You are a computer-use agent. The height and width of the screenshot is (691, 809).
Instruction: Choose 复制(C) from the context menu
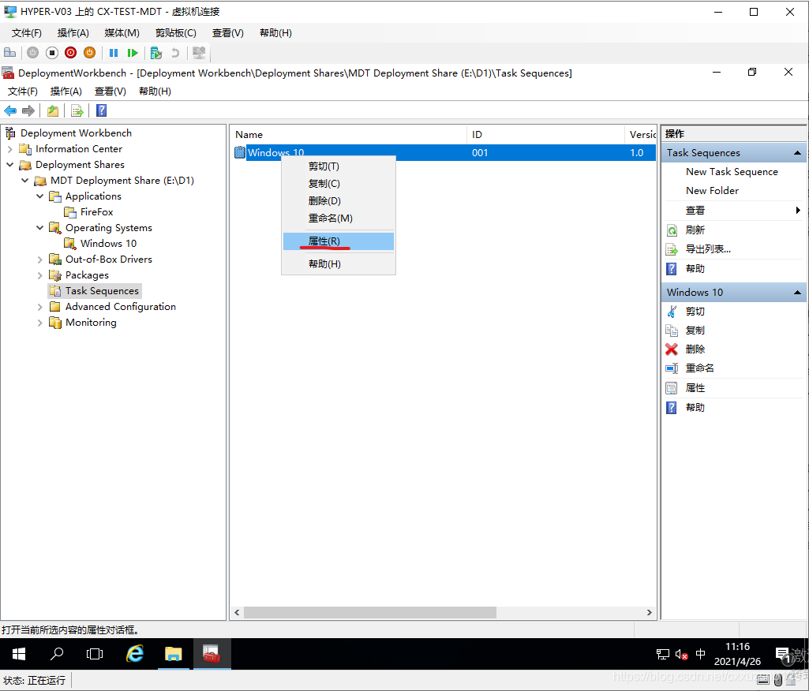point(339,184)
